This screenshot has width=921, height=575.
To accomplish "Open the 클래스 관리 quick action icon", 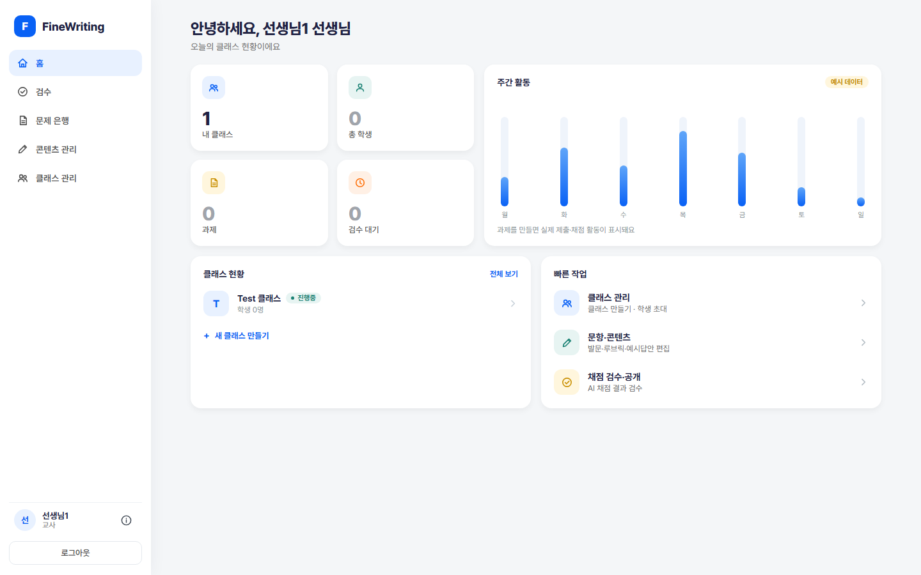I will [567, 303].
